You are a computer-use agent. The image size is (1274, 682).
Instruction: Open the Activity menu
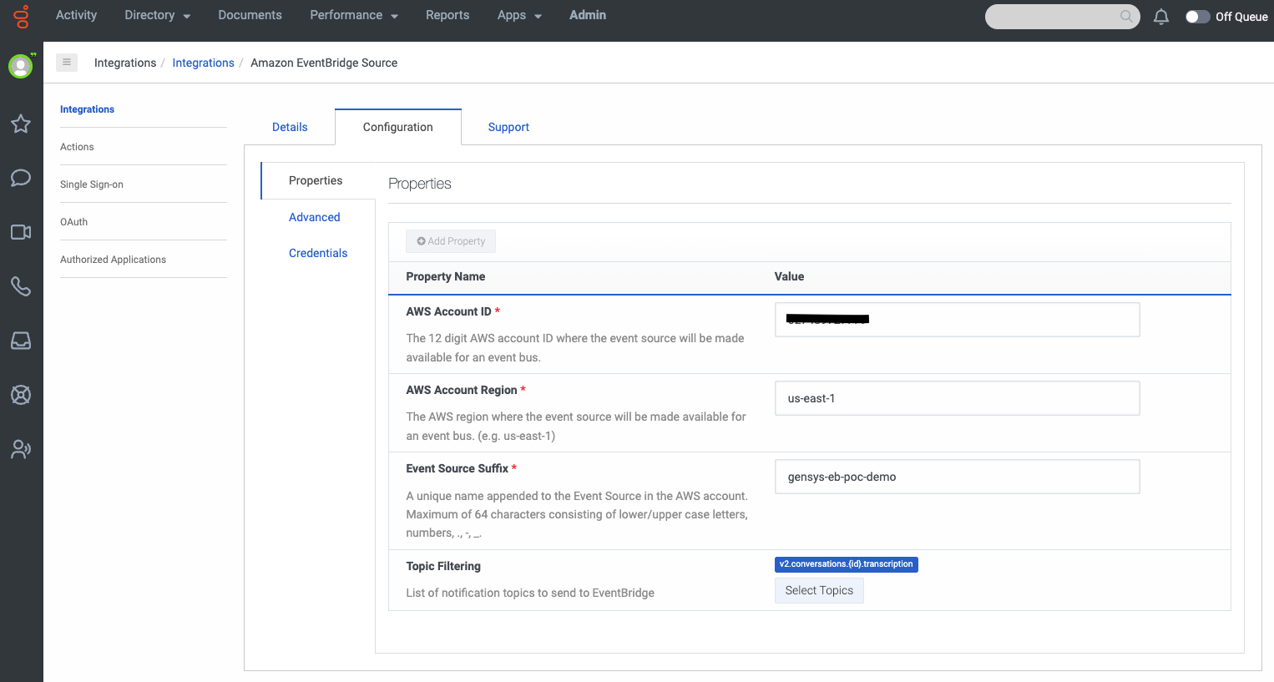tap(76, 15)
